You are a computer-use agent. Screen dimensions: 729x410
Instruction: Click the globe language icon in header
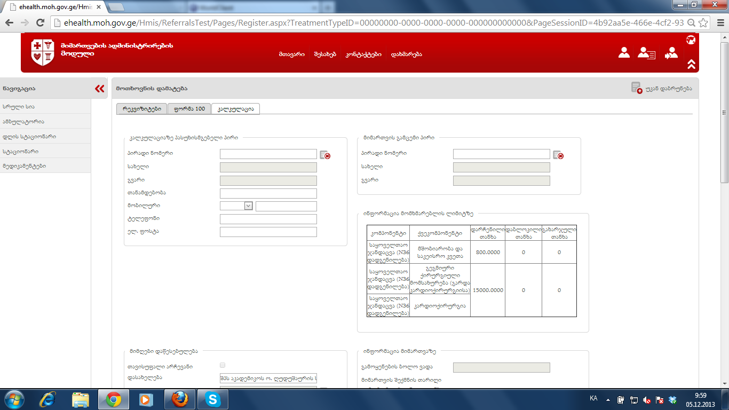[x=691, y=40]
